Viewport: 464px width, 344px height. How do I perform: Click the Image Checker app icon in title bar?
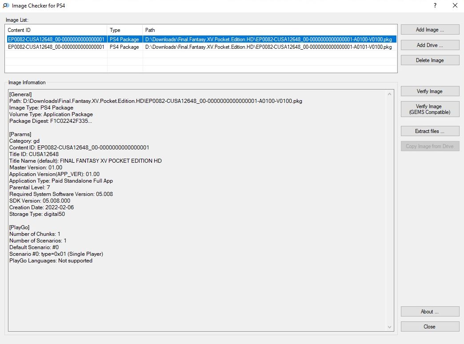6,6
